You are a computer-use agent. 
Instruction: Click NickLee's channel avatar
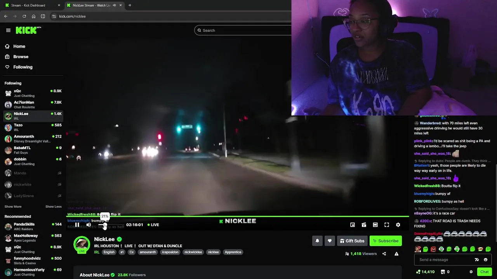[x=82, y=245]
